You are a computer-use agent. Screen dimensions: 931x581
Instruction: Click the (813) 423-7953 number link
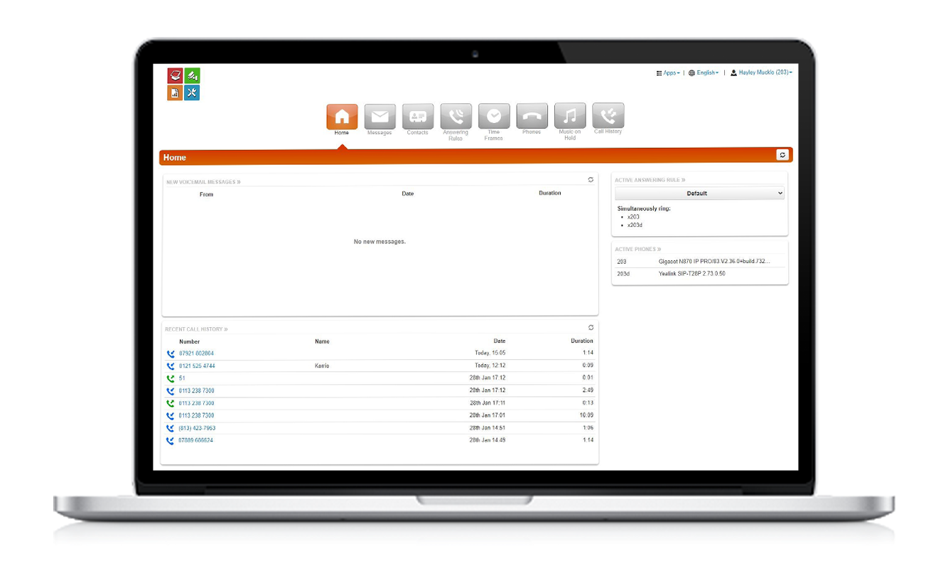pos(197,428)
